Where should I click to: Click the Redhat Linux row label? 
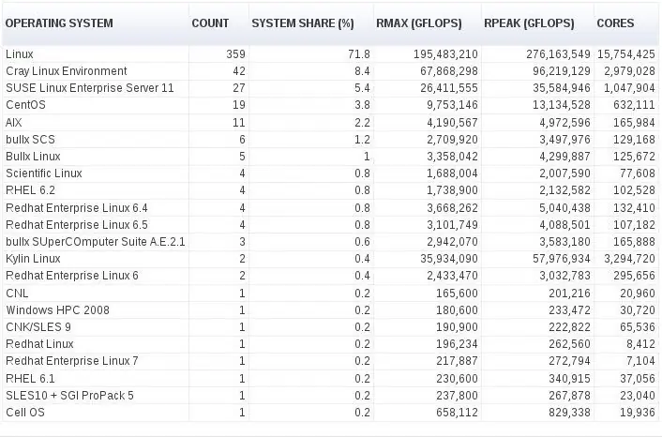[39, 343]
